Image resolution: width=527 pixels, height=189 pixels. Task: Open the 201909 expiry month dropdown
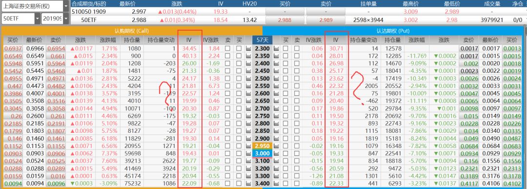tap(55, 19)
